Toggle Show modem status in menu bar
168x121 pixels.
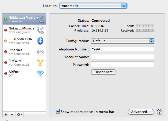(x=58, y=112)
